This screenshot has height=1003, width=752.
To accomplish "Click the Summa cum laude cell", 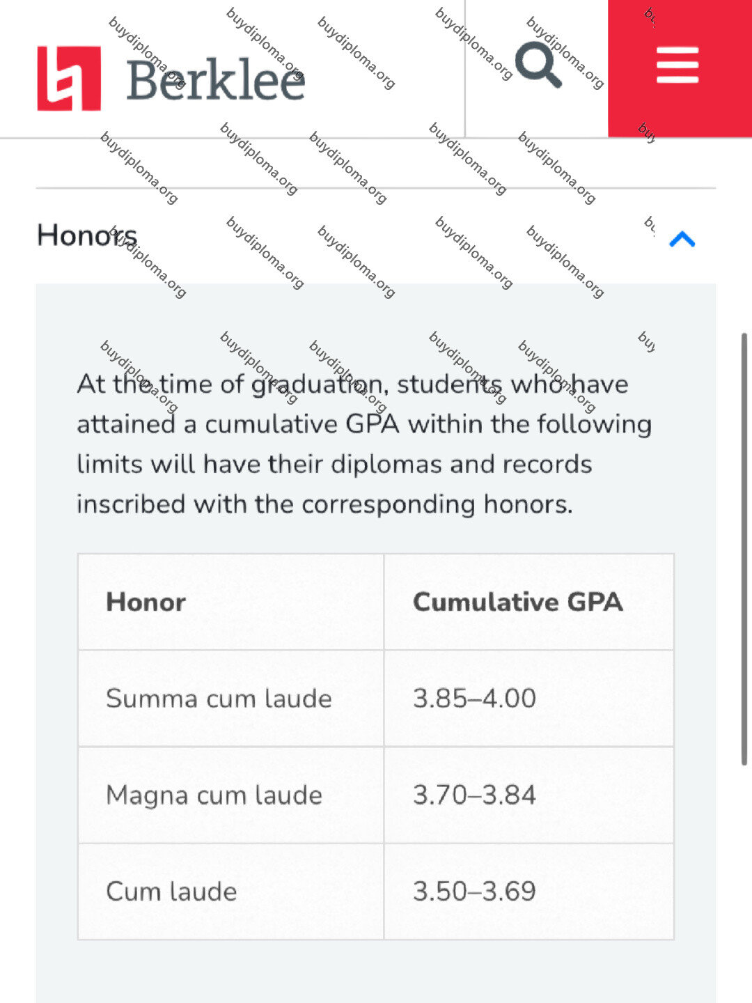I will 230,699.
